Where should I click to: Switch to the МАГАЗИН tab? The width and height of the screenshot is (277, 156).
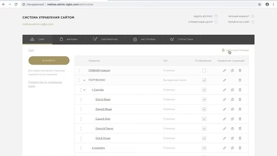pyautogui.click(x=68, y=39)
